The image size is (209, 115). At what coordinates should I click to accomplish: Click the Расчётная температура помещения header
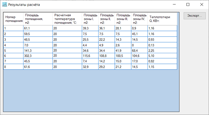[67, 19]
